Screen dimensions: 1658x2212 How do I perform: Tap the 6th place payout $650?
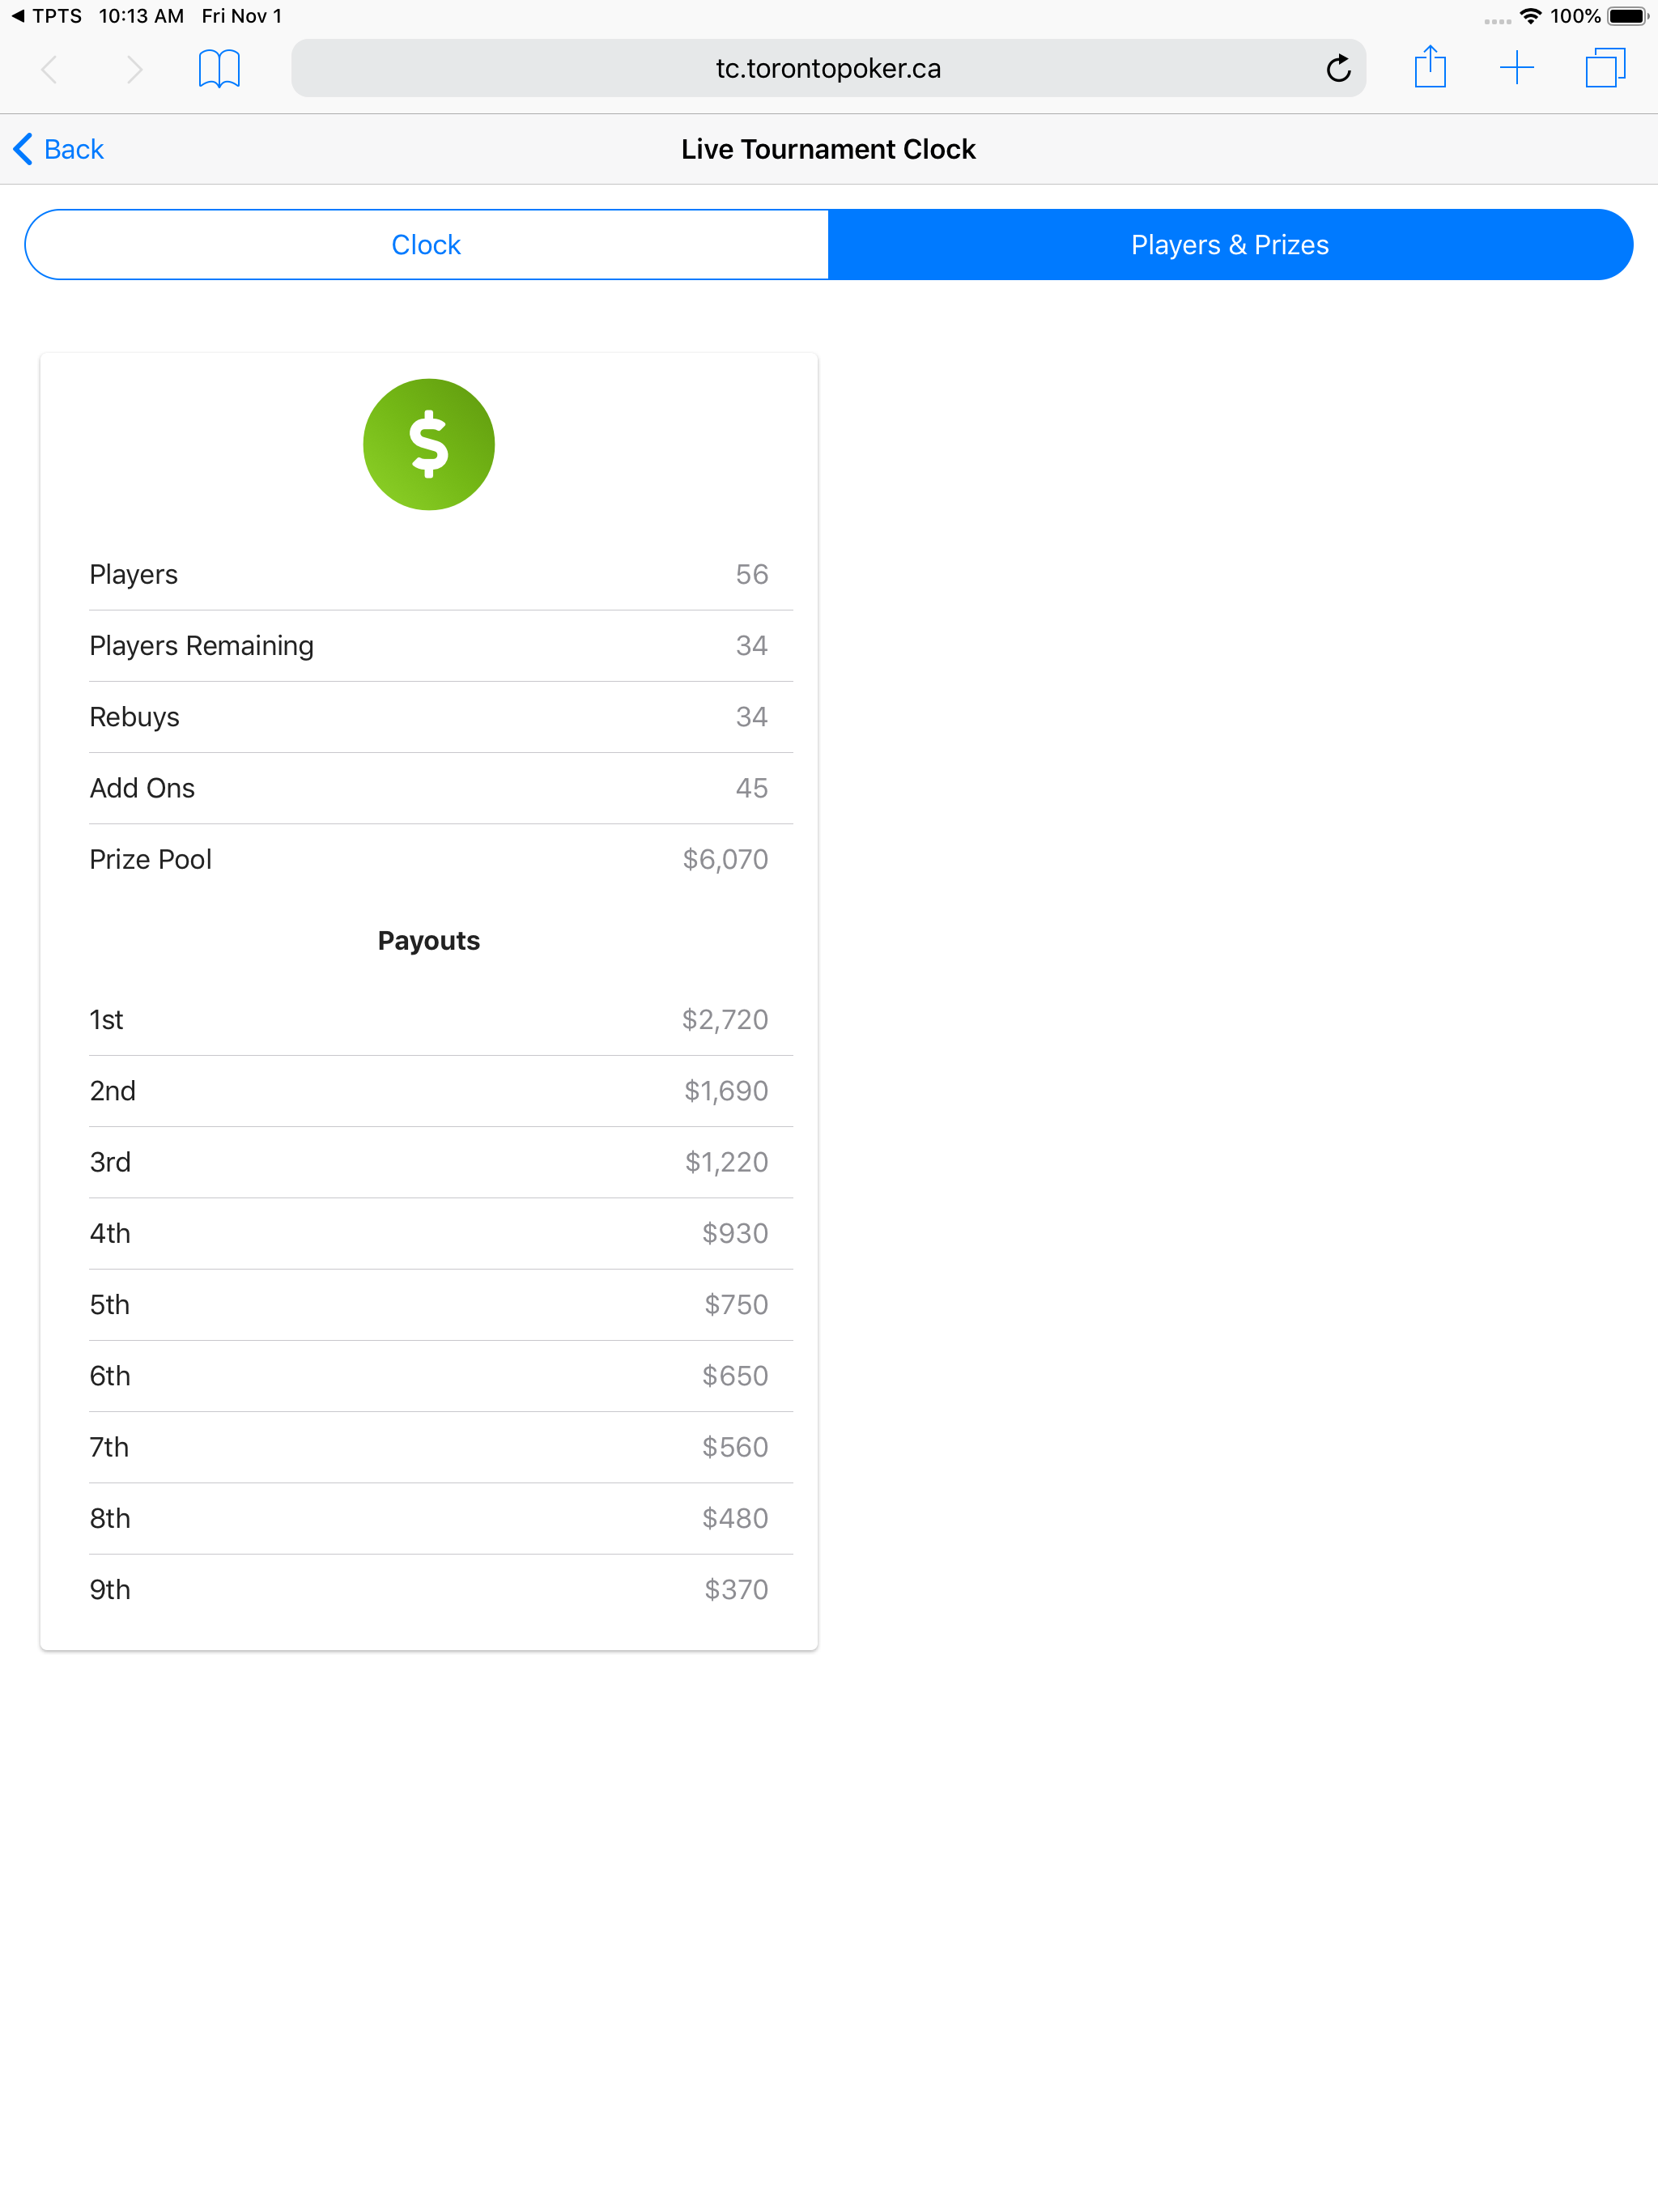pyautogui.click(x=735, y=1376)
